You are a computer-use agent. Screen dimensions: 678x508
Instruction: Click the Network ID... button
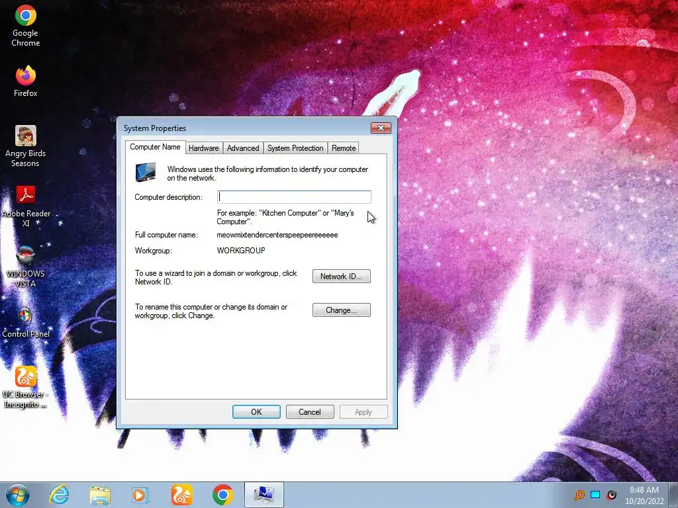point(341,276)
